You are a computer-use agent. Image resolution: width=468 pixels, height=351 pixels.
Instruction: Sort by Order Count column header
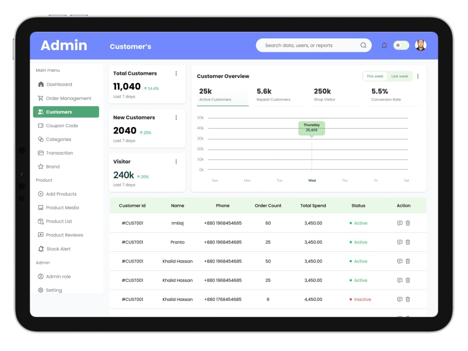(268, 205)
